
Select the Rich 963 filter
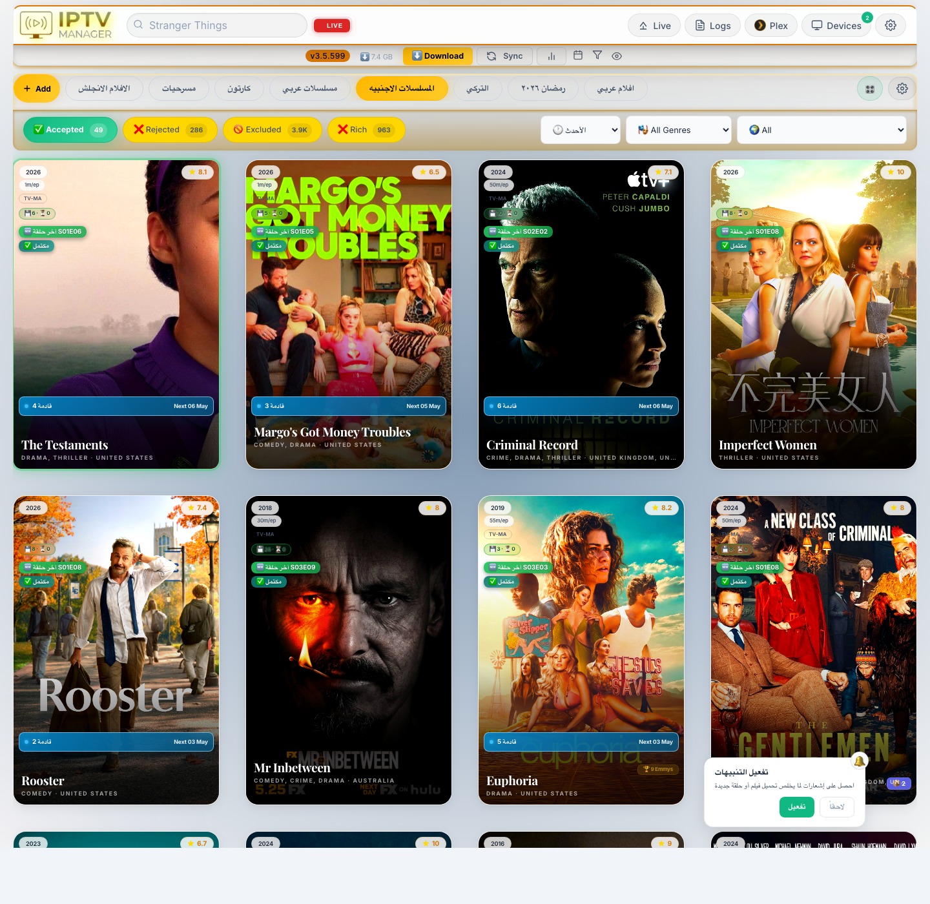366,130
